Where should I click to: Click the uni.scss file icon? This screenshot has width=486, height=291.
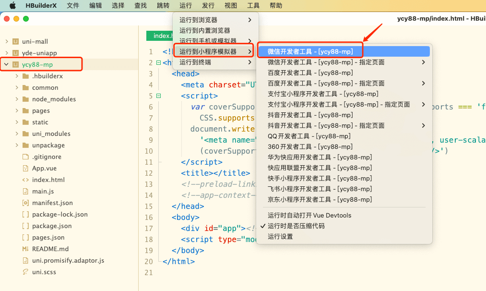pos(25,272)
